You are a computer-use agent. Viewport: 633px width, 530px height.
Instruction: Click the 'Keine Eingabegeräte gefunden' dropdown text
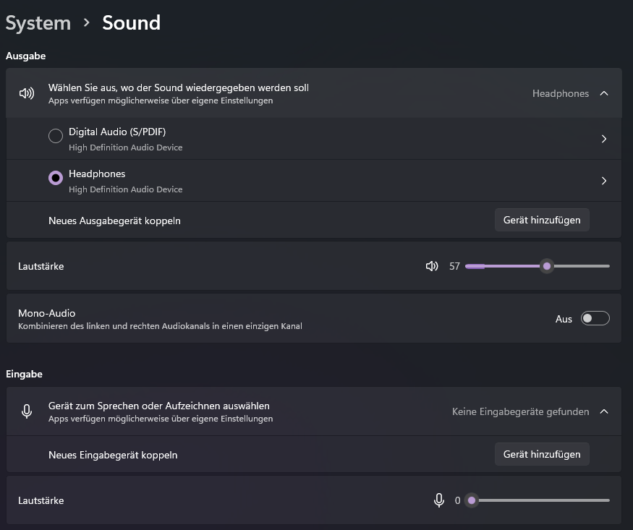pyautogui.click(x=520, y=411)
